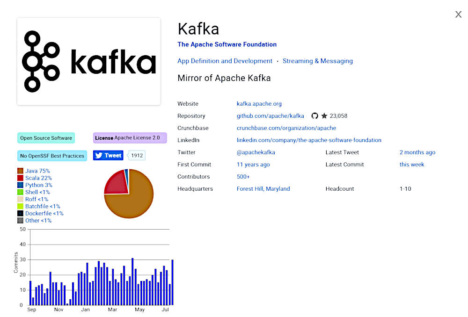Click the Kafka logo image
This screenshot has height=317, width=468.
point(88,61)
